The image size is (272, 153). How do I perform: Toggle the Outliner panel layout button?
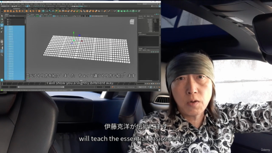2,51
